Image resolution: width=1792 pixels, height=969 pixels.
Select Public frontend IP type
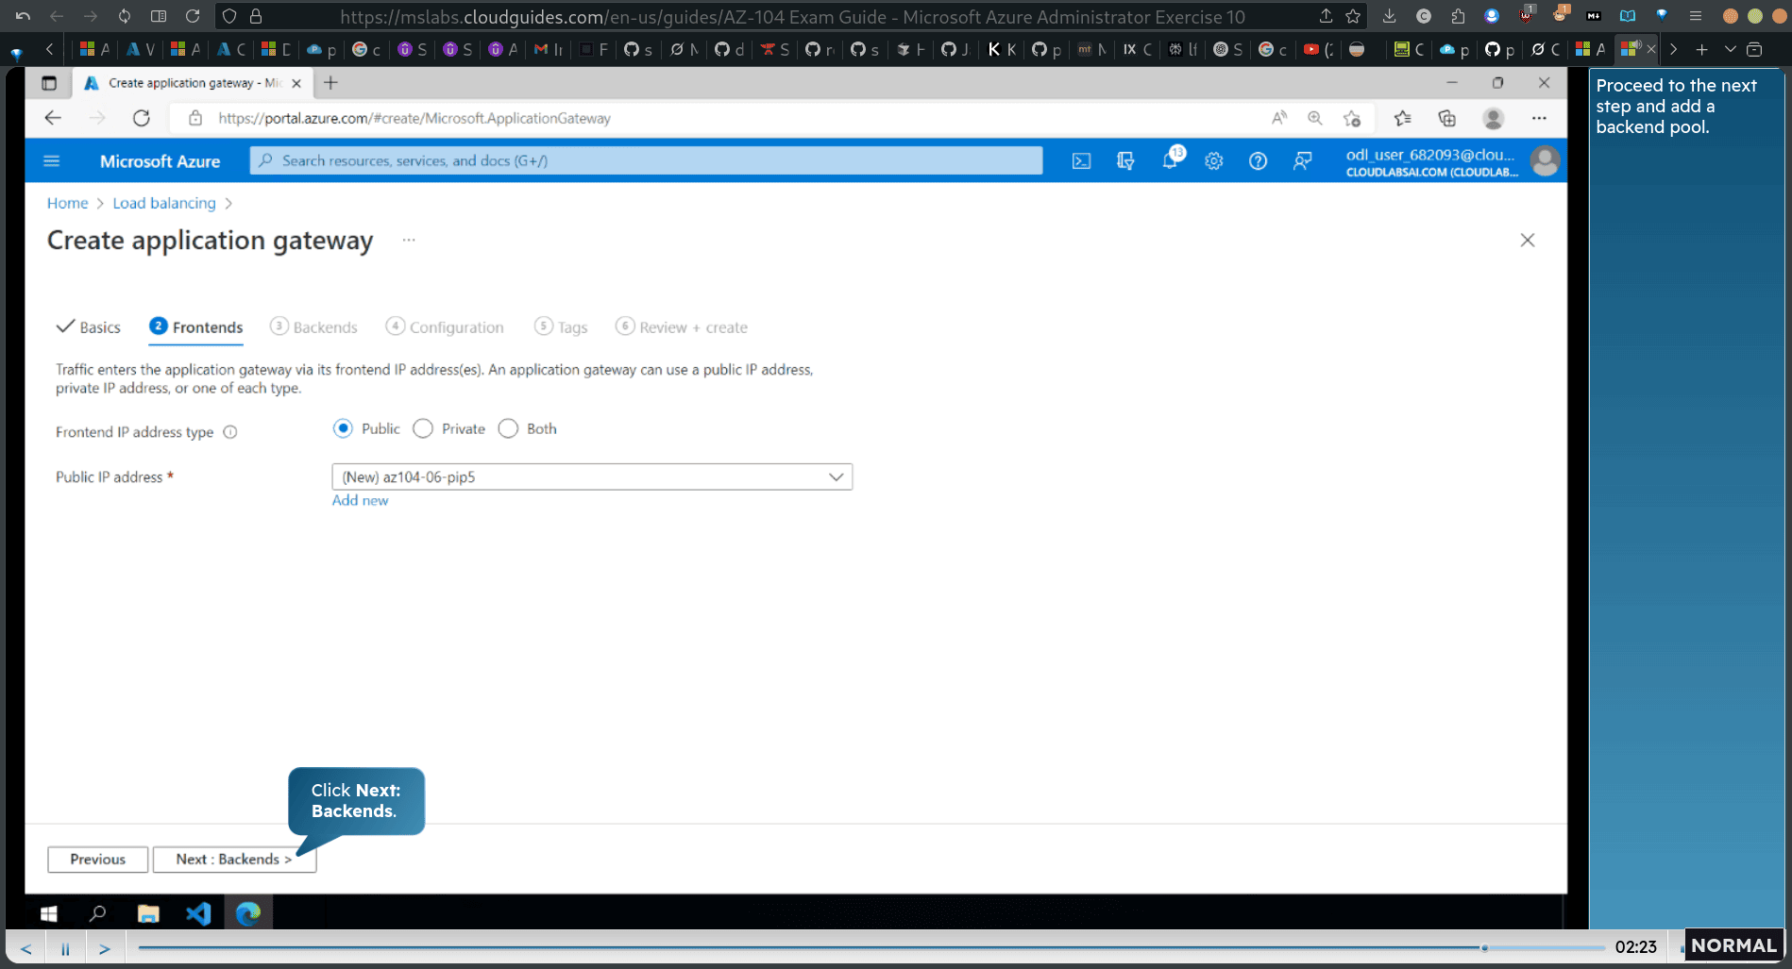(343, 428)
